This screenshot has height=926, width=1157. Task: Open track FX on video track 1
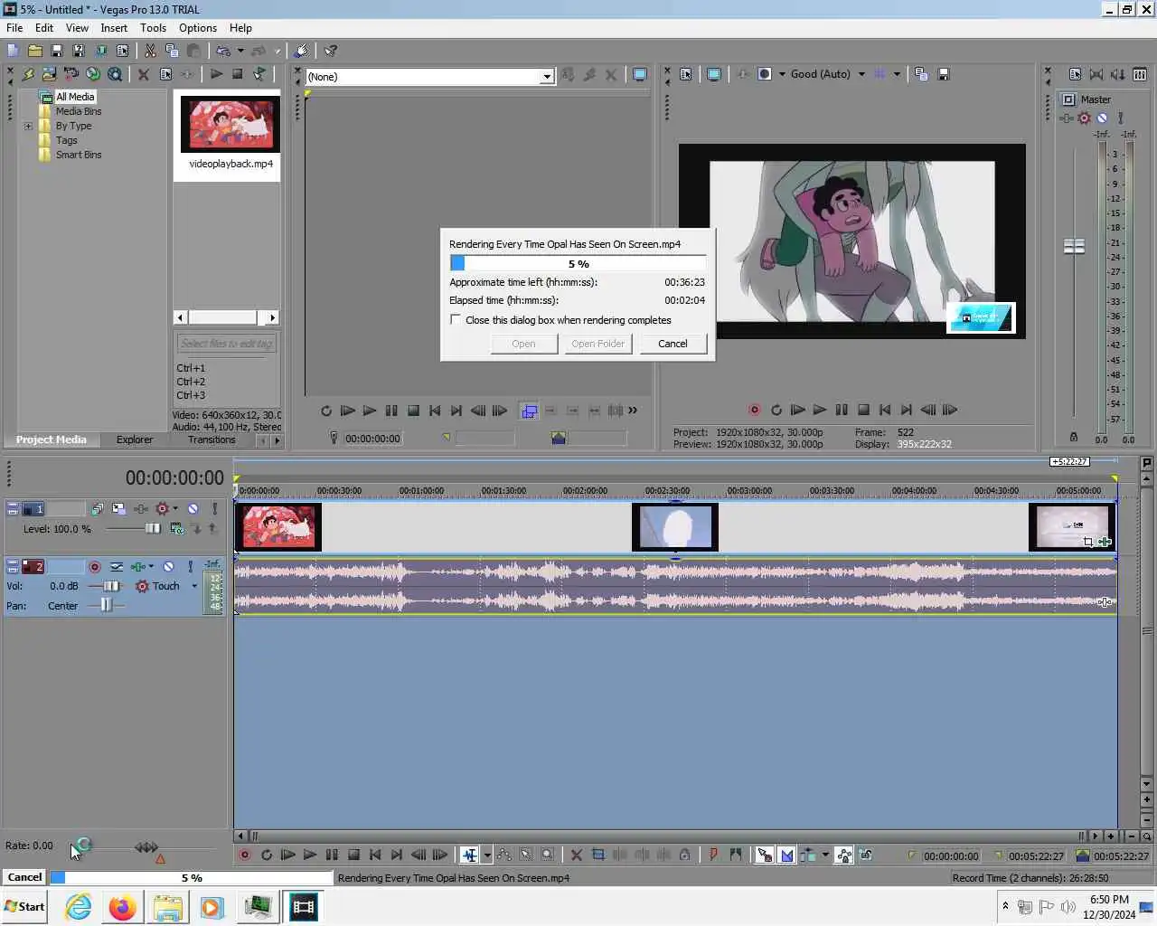pos(140,508)
